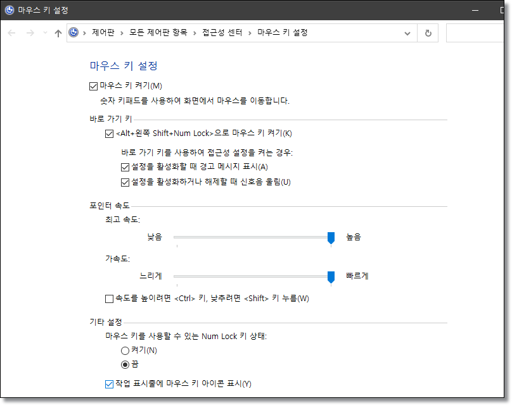Click 빠르게 label of acceleration slider
512x415 pixels.
point(357,276)
